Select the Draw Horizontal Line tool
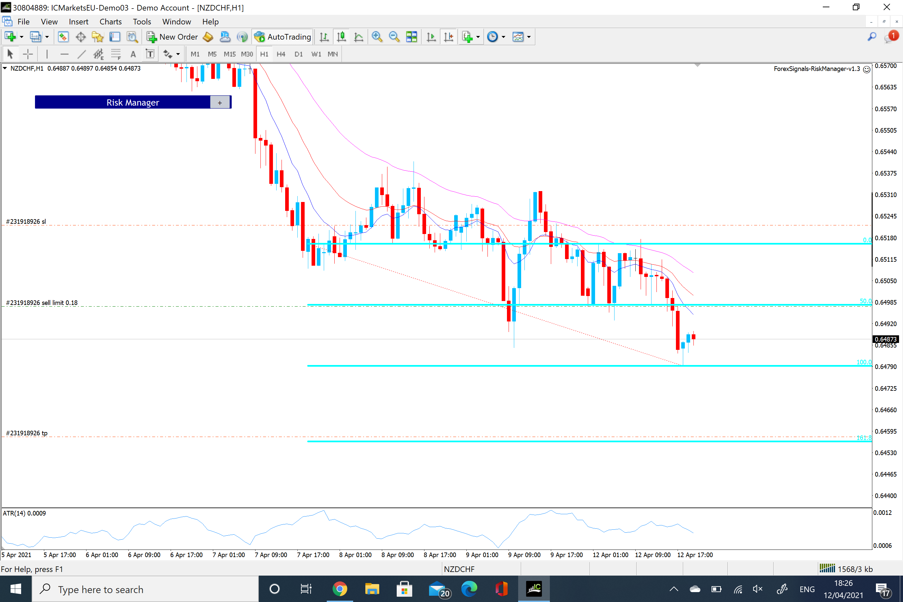The height and width of the screenshot is (602, 903). [x=64, y=54]
